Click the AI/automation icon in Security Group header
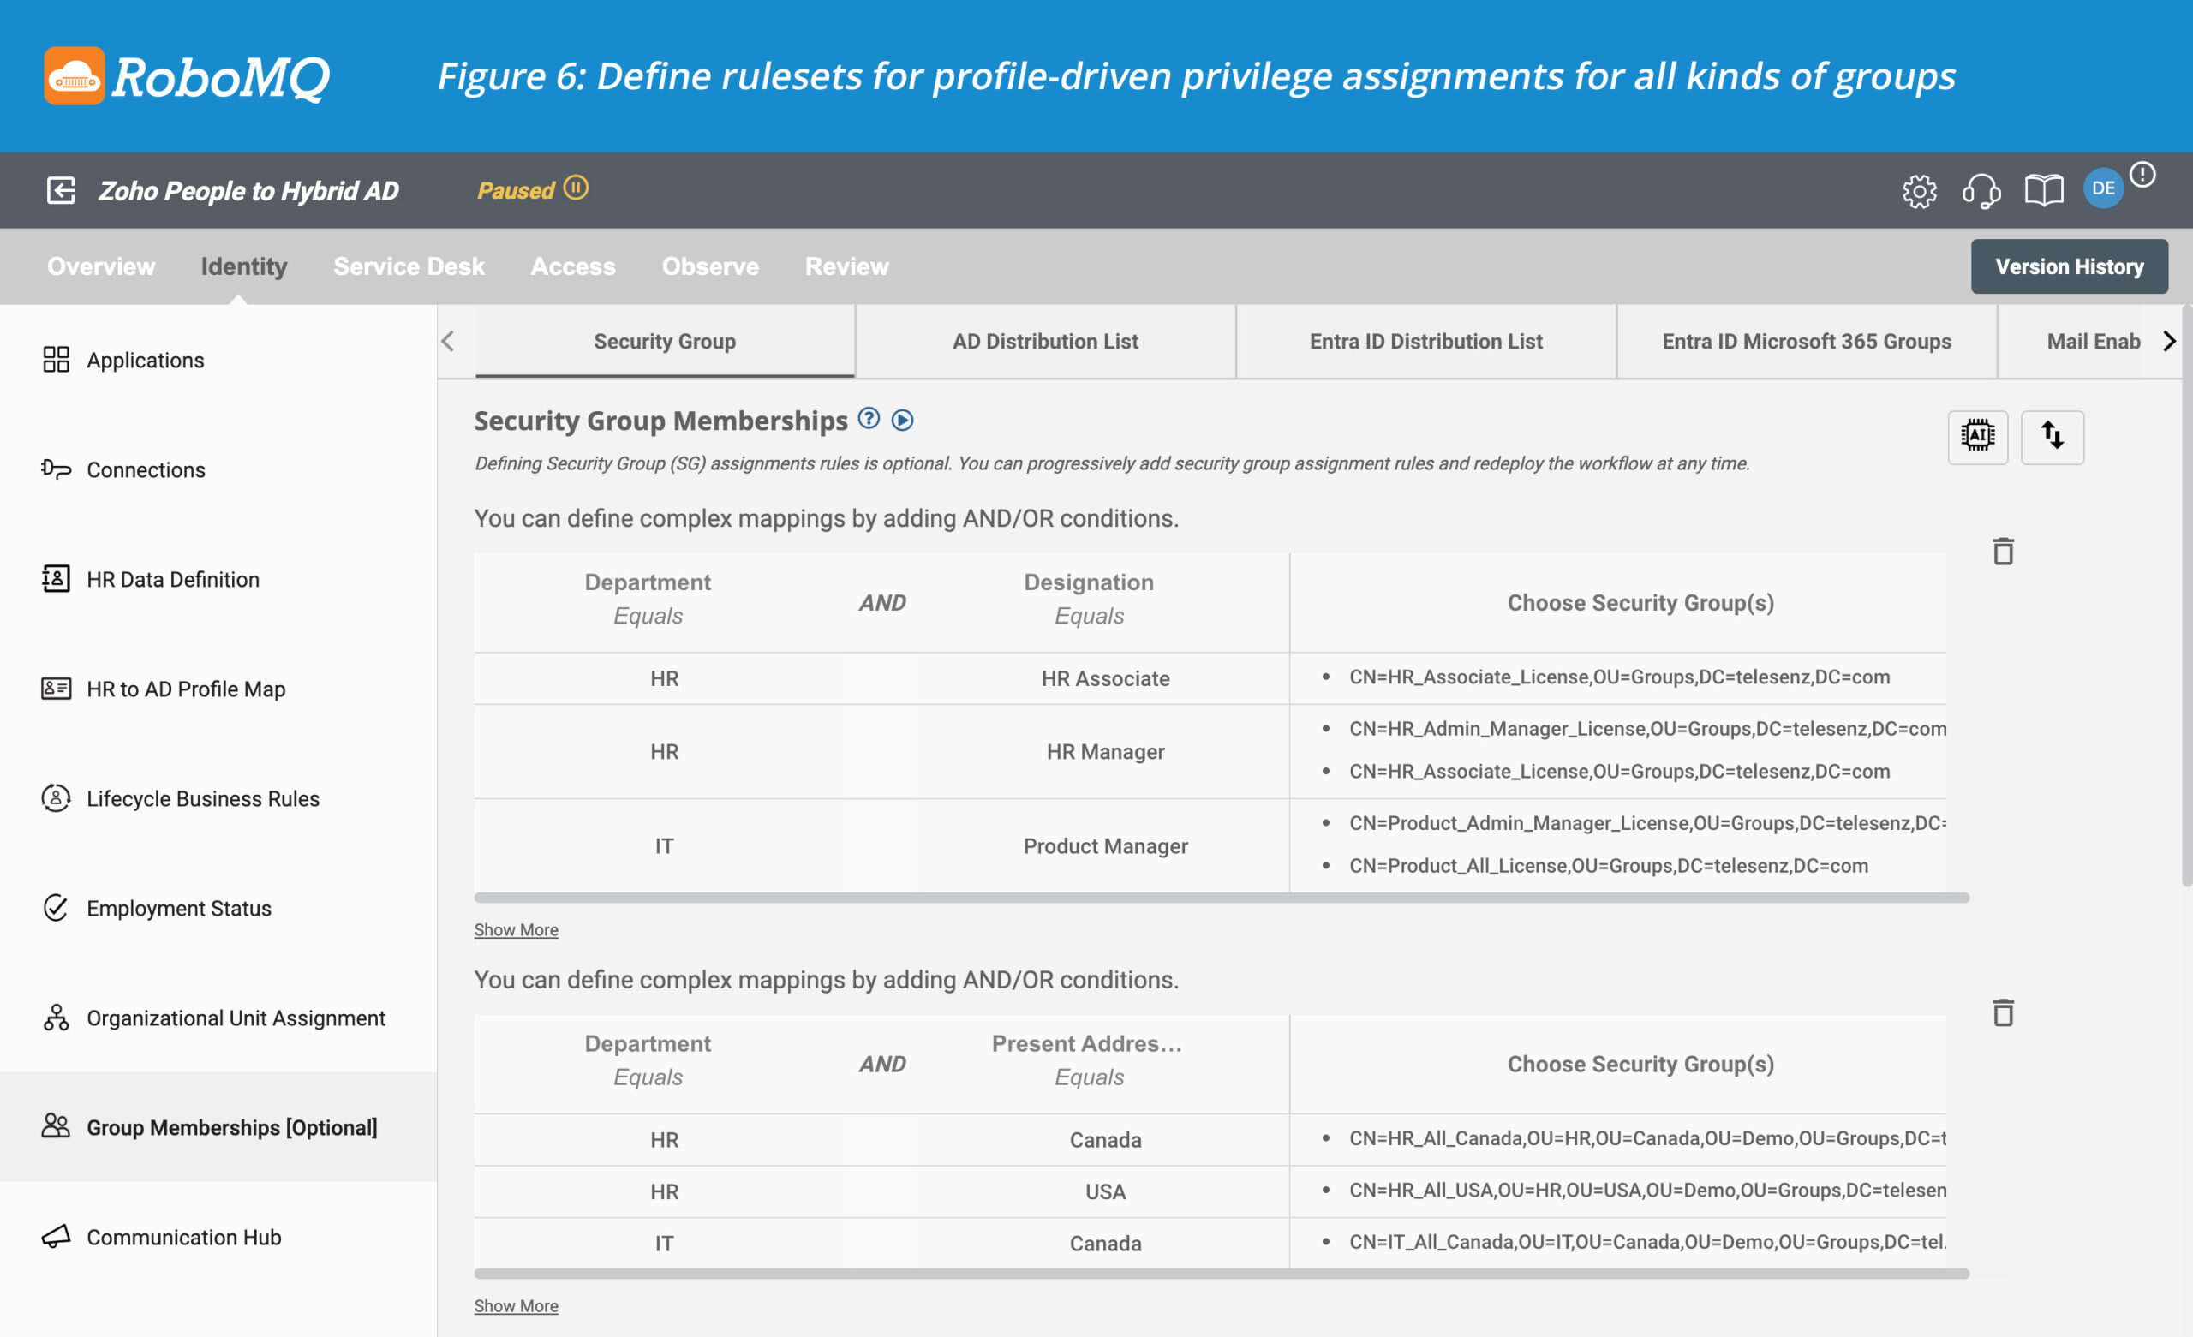Image resolution: width=2193 pixels, height=1337 pixels. [x=1977, y=435]
